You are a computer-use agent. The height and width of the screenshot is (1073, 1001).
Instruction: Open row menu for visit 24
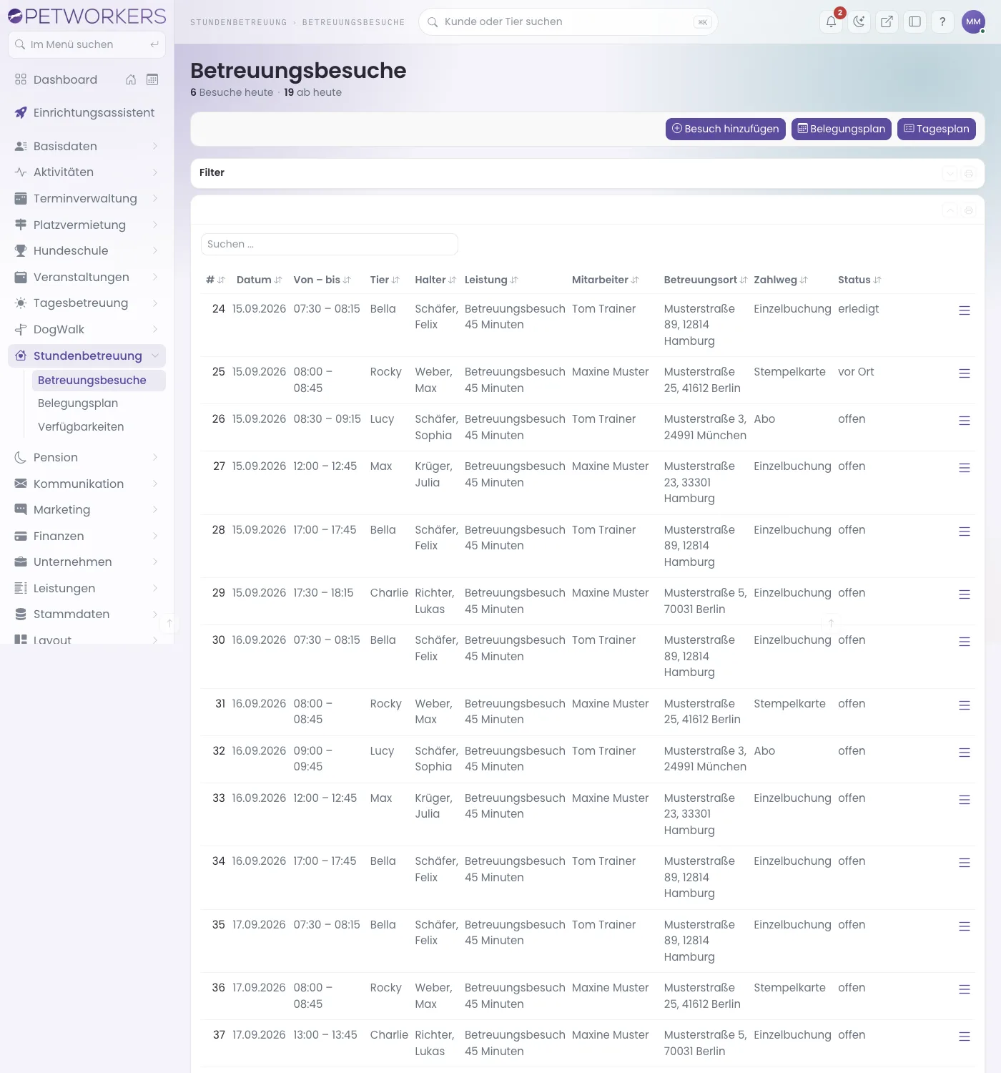point(965,310)
